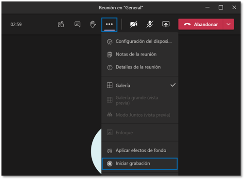Screen dimensions: 245x180
Task: Click the gear icon beside Configuración del dispositivo
Action: (x=110, y=42)
